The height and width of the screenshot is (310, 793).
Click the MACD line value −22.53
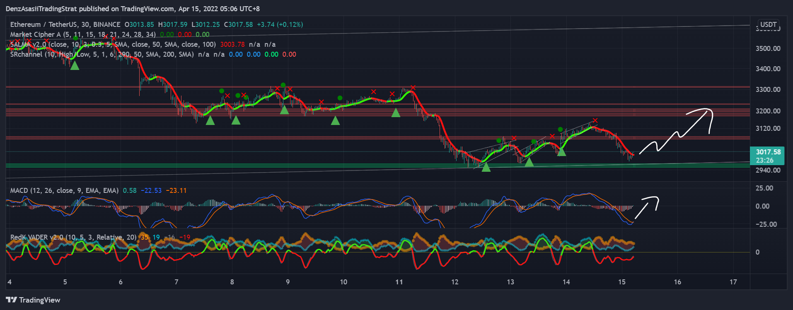151,190
